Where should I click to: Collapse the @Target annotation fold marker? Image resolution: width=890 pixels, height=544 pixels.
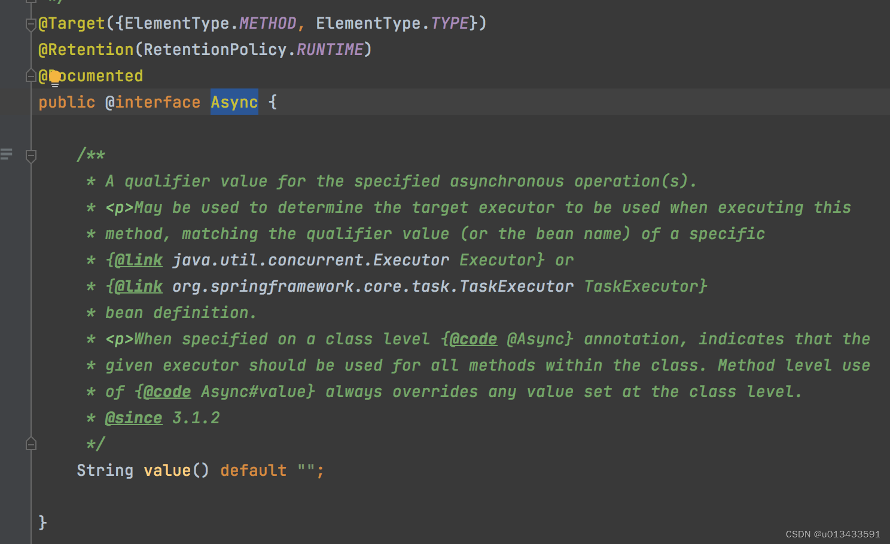point(31,24)
